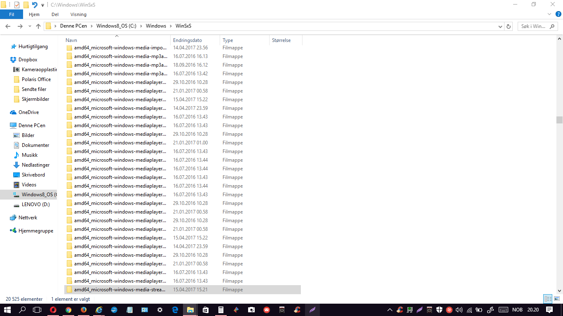The width and height of the screenshot is (563, 316).
Task: Select folder amd64_microsoft-windows-media-impo...
Action: pos(183,48)
